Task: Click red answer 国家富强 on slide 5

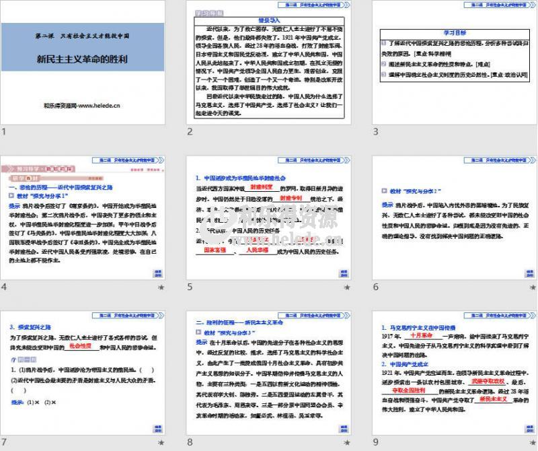Action: [x=215, y=250]
